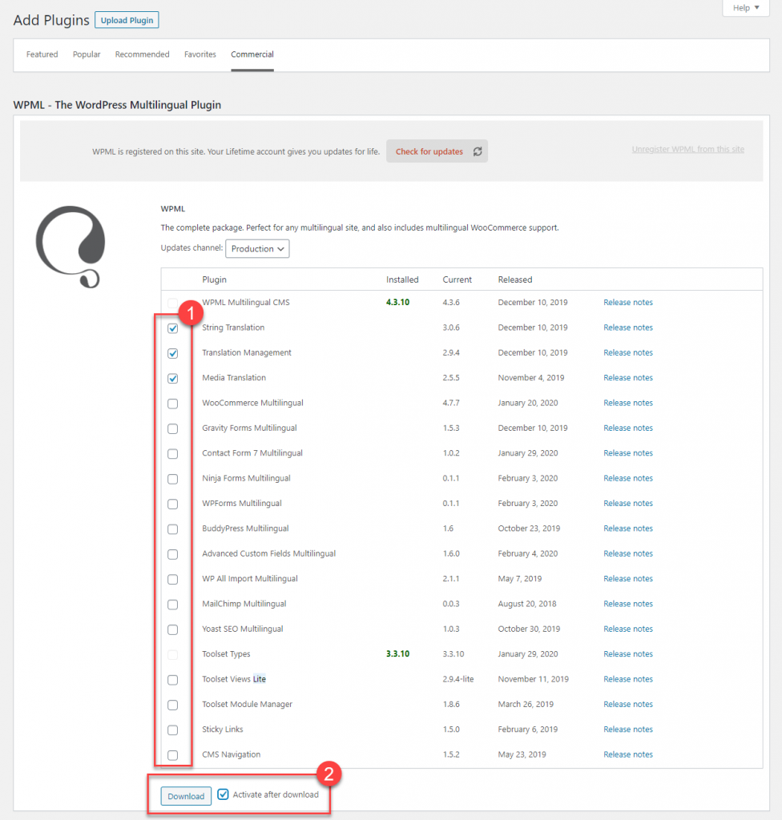Viewport: 782px width, 820px height.
Task: Select the Commercial tab
Action: 252,54
